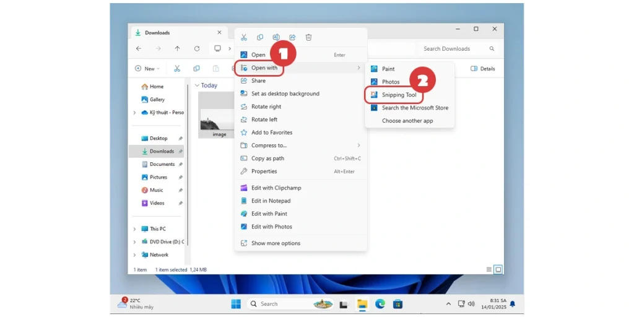Select Snipping Tool from the submenu

point(399,95)
